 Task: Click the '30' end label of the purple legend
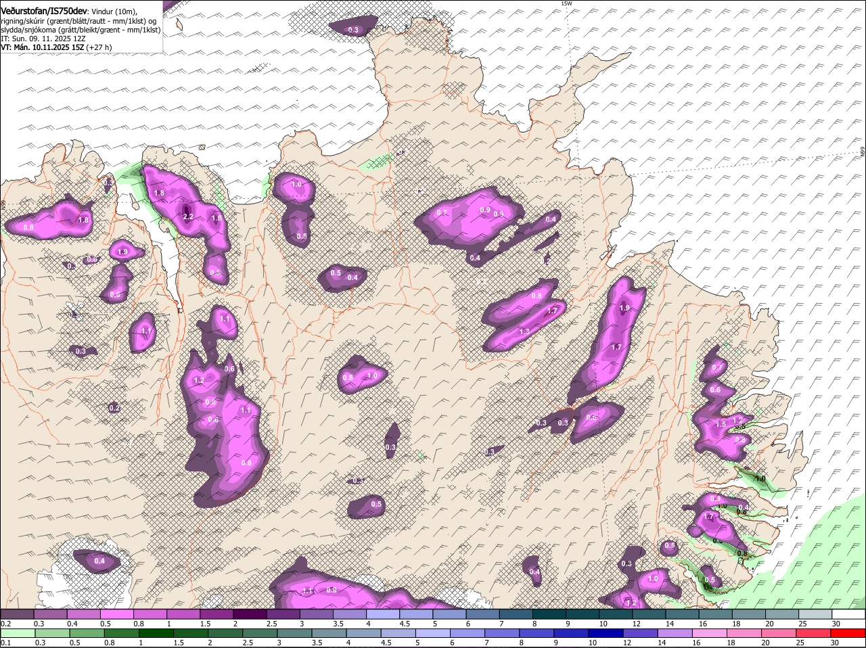coord(836,623)
